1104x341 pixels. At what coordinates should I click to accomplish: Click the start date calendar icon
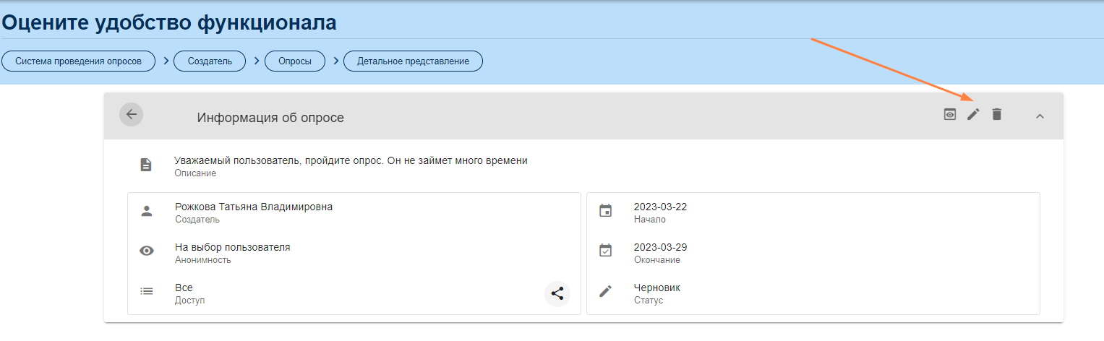coord(606,211)
